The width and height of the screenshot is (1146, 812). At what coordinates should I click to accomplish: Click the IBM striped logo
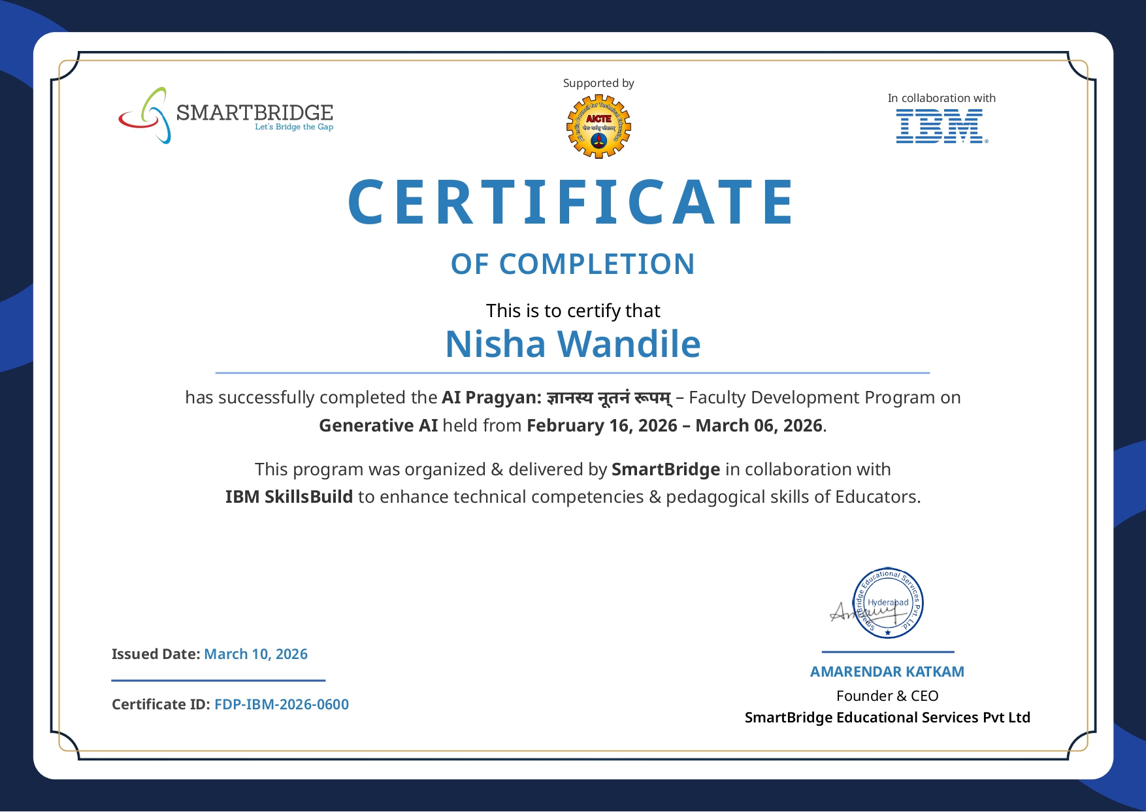tap(941, 126)
